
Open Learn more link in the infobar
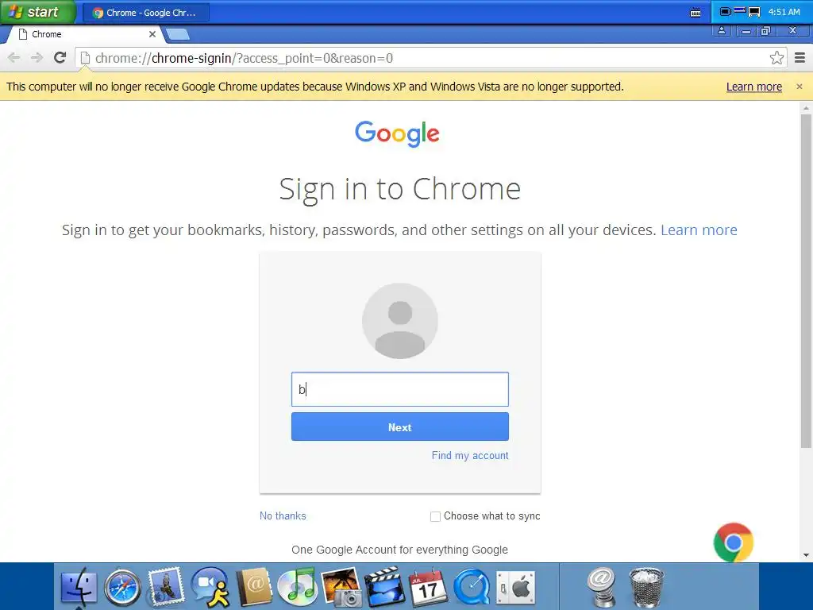(754, 87)
